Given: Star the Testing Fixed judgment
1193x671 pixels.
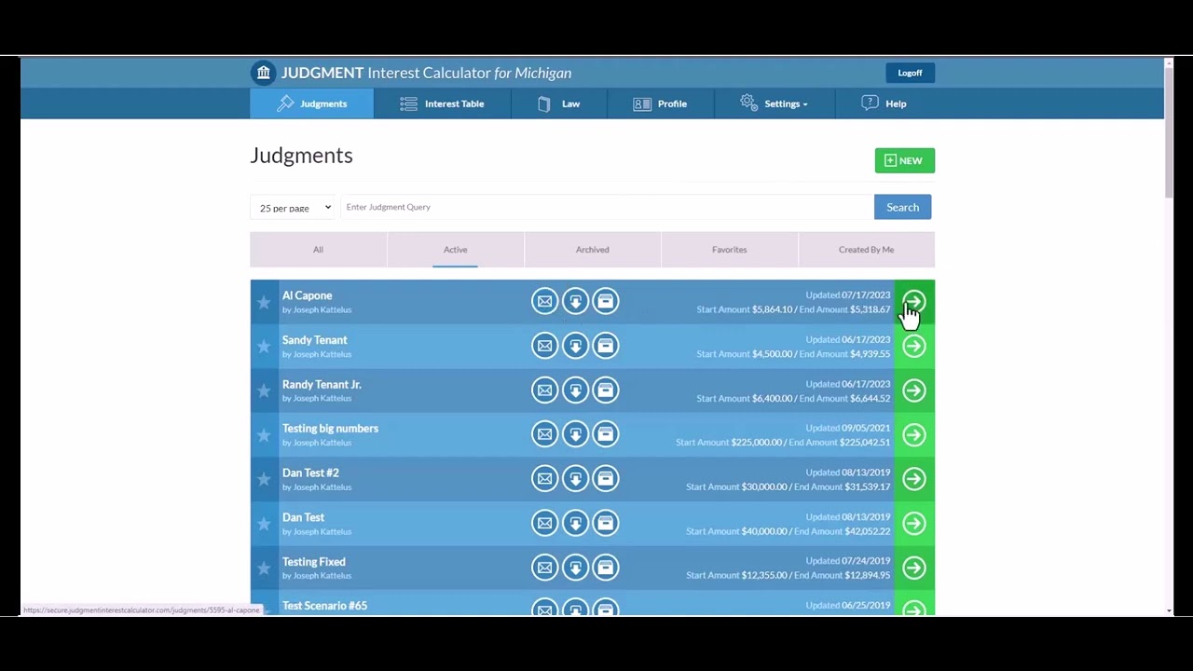Looking at the screenshot, I should 264,568.
